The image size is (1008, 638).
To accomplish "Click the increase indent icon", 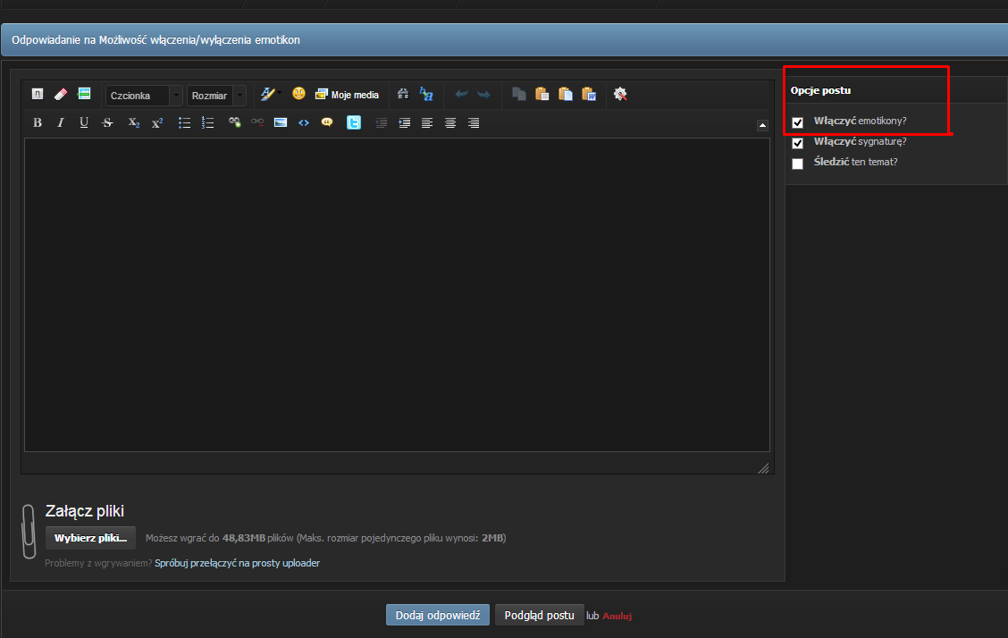I will coord(404,122).
